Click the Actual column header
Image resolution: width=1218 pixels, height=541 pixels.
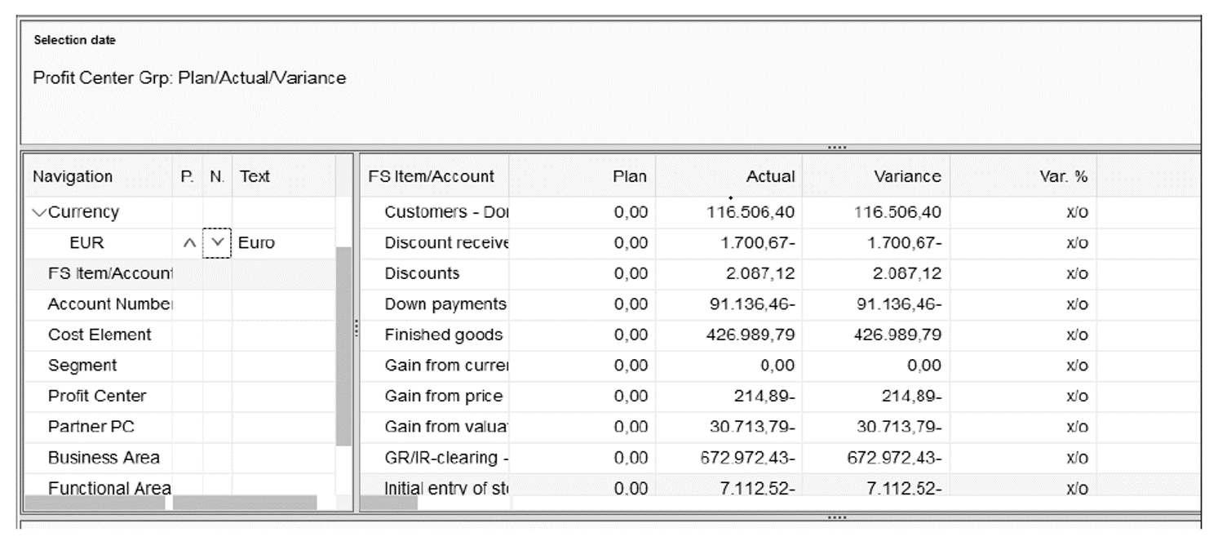(x=770, y=176)
